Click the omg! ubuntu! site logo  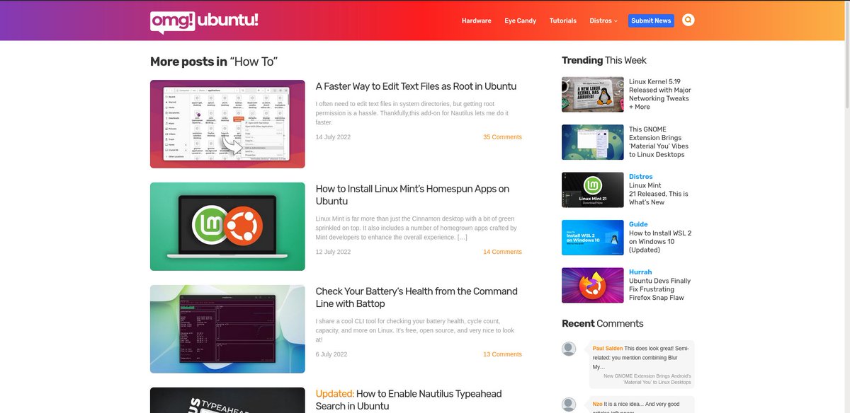click(x=204, y=21)
